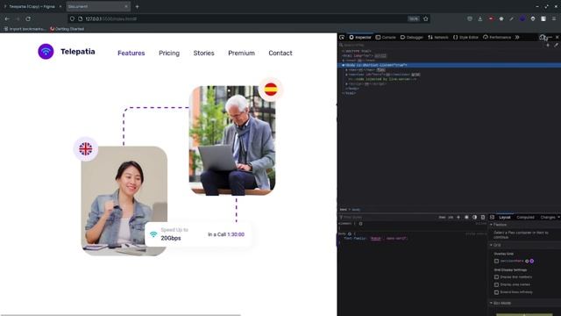The width and height of the screenshot is (561, 316).
Task: Click the UK flag badge
Action: pos(86,148)
